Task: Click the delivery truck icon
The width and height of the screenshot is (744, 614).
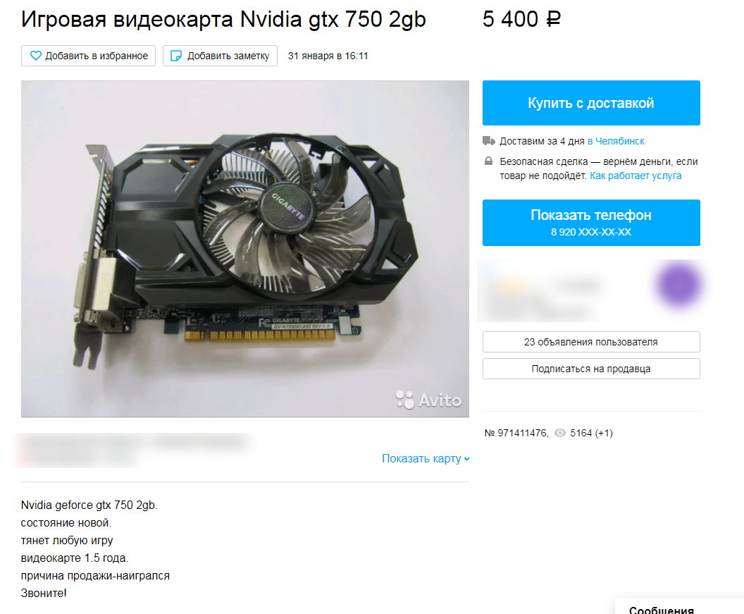Action: [489, 140]
